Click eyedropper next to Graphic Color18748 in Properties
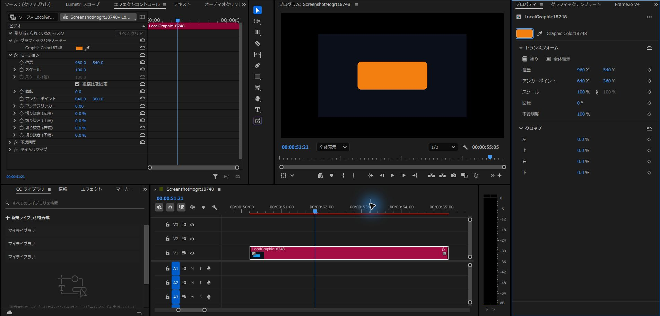 click(x=540, y=34)
